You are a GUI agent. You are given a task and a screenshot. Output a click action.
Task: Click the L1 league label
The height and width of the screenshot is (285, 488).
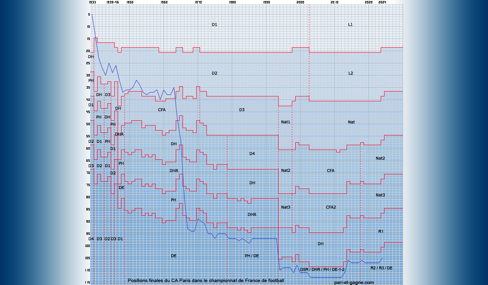coord(350,24)
